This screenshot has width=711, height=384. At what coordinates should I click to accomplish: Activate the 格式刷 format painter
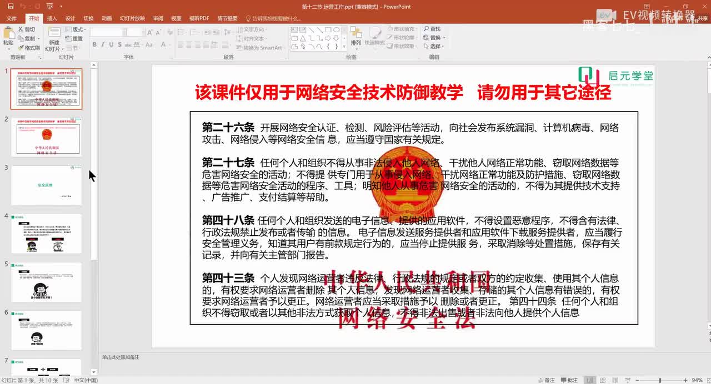29,48
